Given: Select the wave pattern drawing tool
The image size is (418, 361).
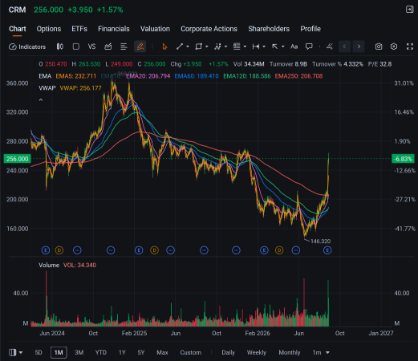Looking at the screenshot, I should pyautogui.click(x=217, y=47).
